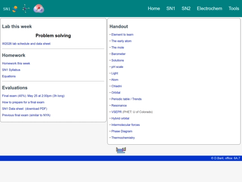Image resolution: width=242 pixels, height=182 pixels.
Task: Download SN1 Data sheet PDF
Action: tap(25, 109)
